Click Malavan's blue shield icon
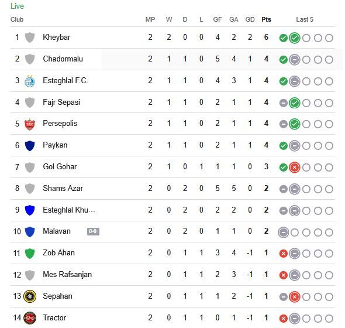345x328 pixels. pyautogui.click(x=30, y=232)
